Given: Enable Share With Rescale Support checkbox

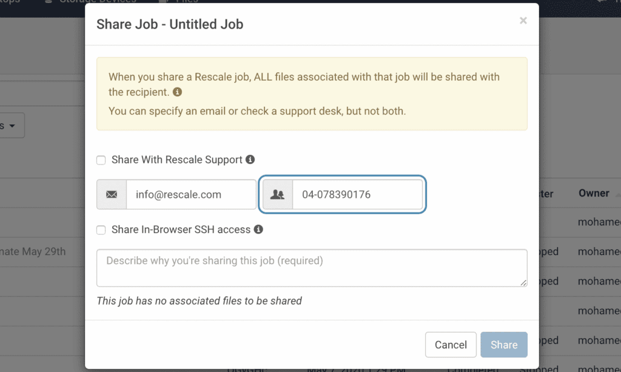Looking at the screenshot, I should coord(101,160).
